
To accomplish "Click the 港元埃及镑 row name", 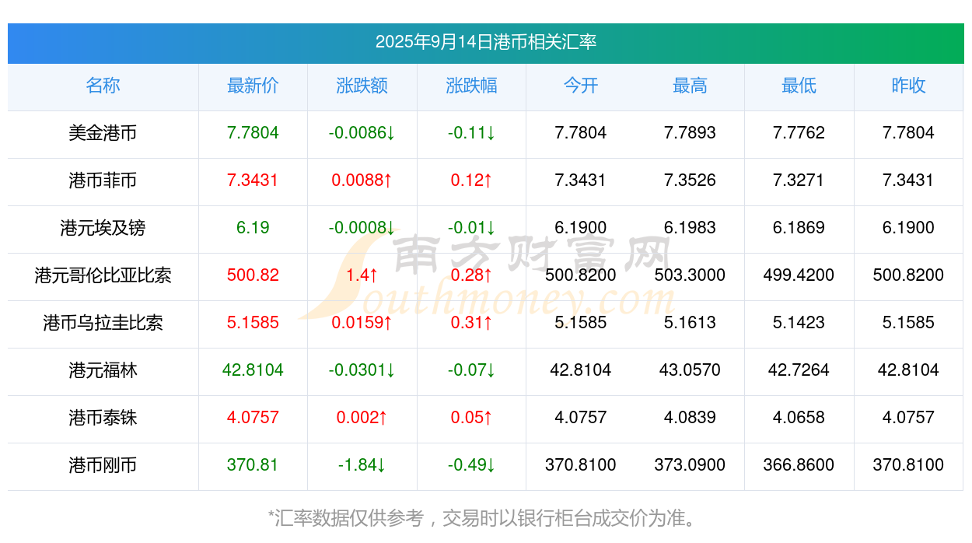I will click(x=103, y=228).
